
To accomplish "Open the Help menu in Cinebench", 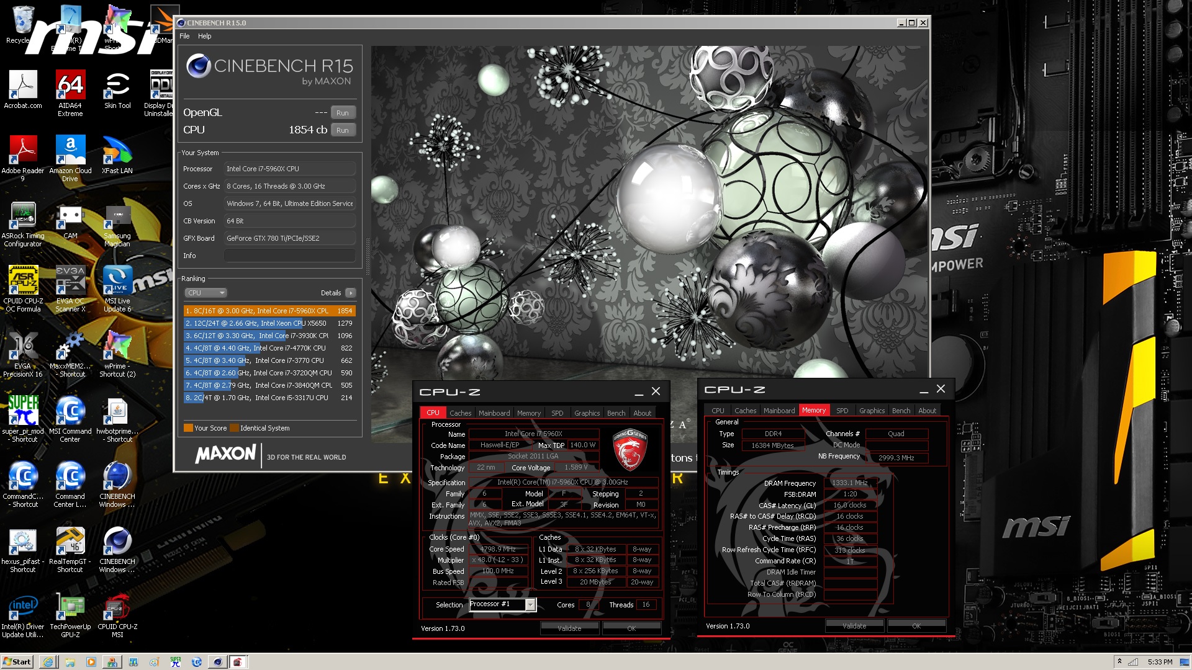I will pos(204,36).
